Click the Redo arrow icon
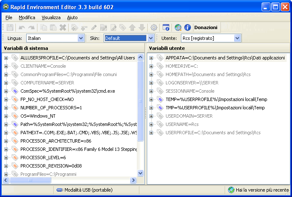 point(31,27)
